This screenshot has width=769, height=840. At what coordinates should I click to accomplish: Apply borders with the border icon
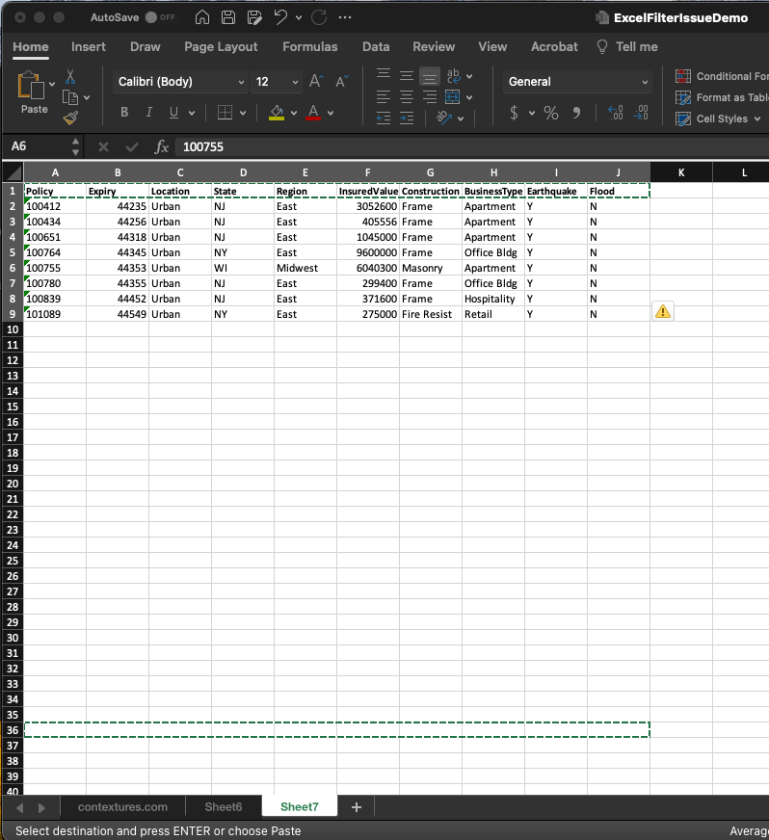tap(225, 113)
